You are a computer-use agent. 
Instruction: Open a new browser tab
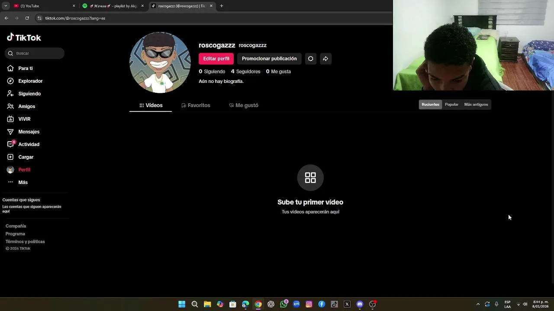pyautogui.click(x=222, y=6)
